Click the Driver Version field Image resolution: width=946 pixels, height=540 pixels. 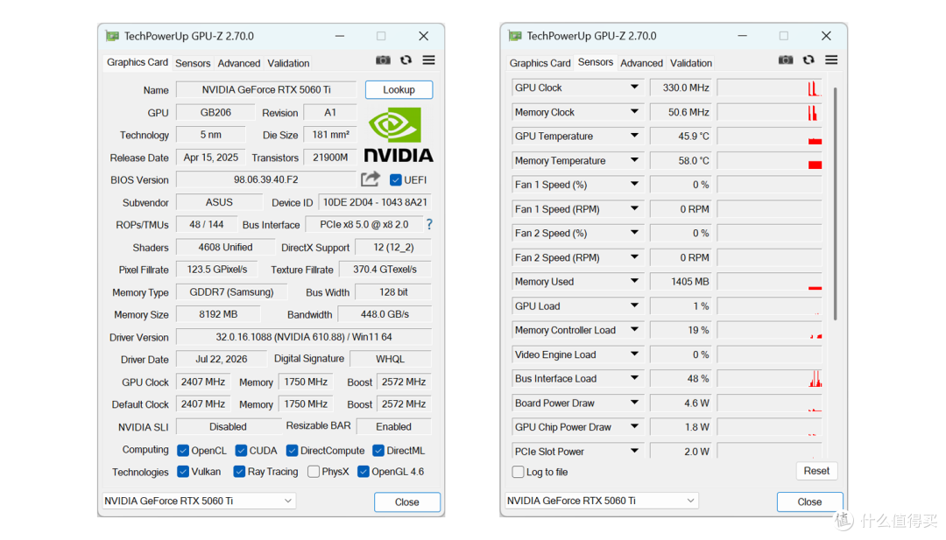(303, 337)
